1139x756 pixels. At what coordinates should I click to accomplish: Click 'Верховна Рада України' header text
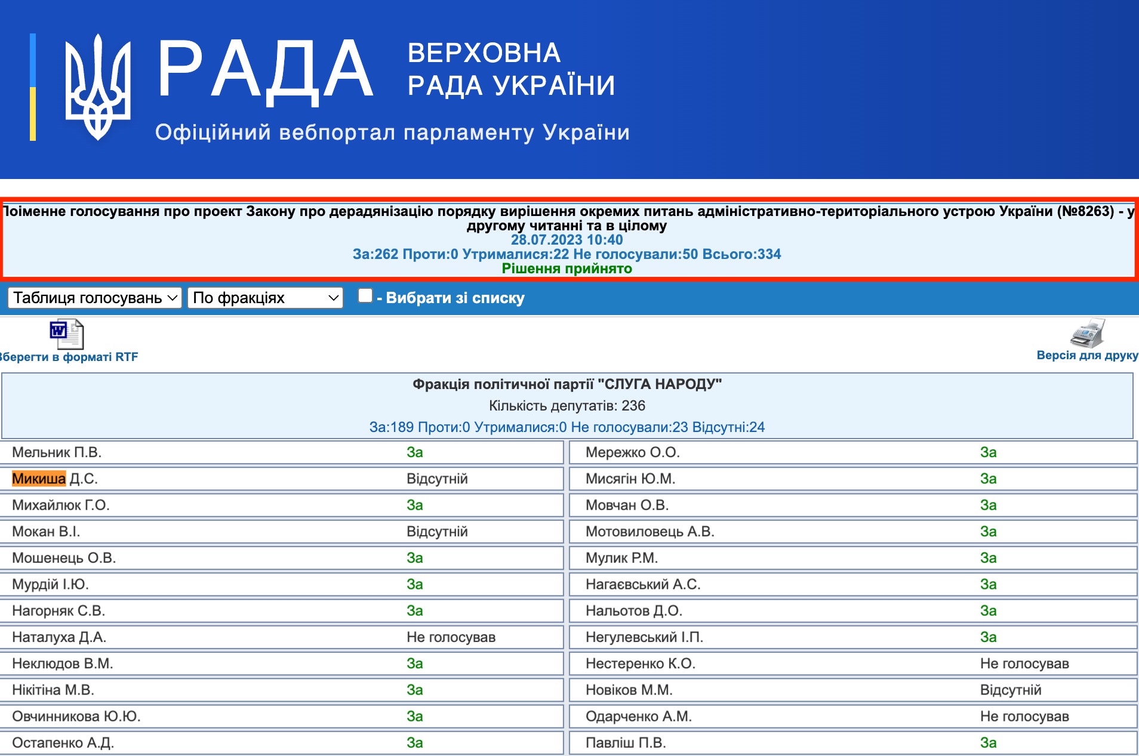coord(511,69)
